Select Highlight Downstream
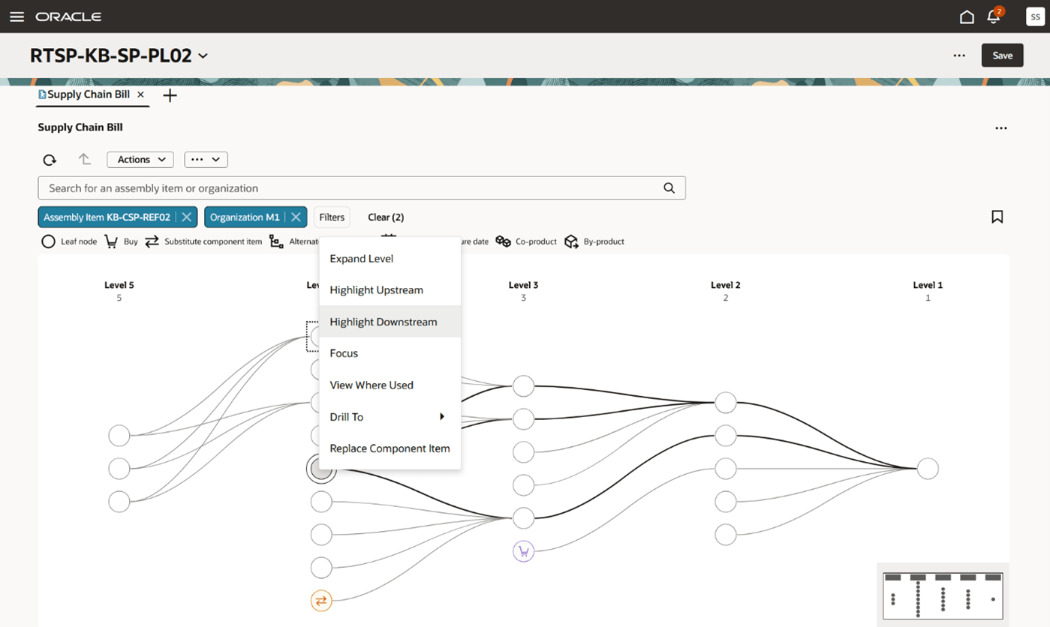 pos(390,322)
